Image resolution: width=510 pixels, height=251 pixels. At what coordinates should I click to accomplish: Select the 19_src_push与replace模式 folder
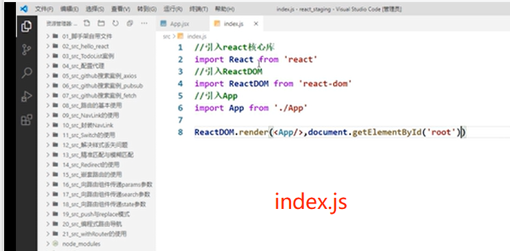point(96,214)
